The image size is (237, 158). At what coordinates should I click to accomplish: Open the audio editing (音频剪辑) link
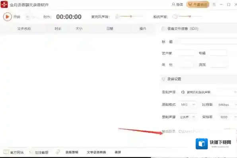click(72, 152)
